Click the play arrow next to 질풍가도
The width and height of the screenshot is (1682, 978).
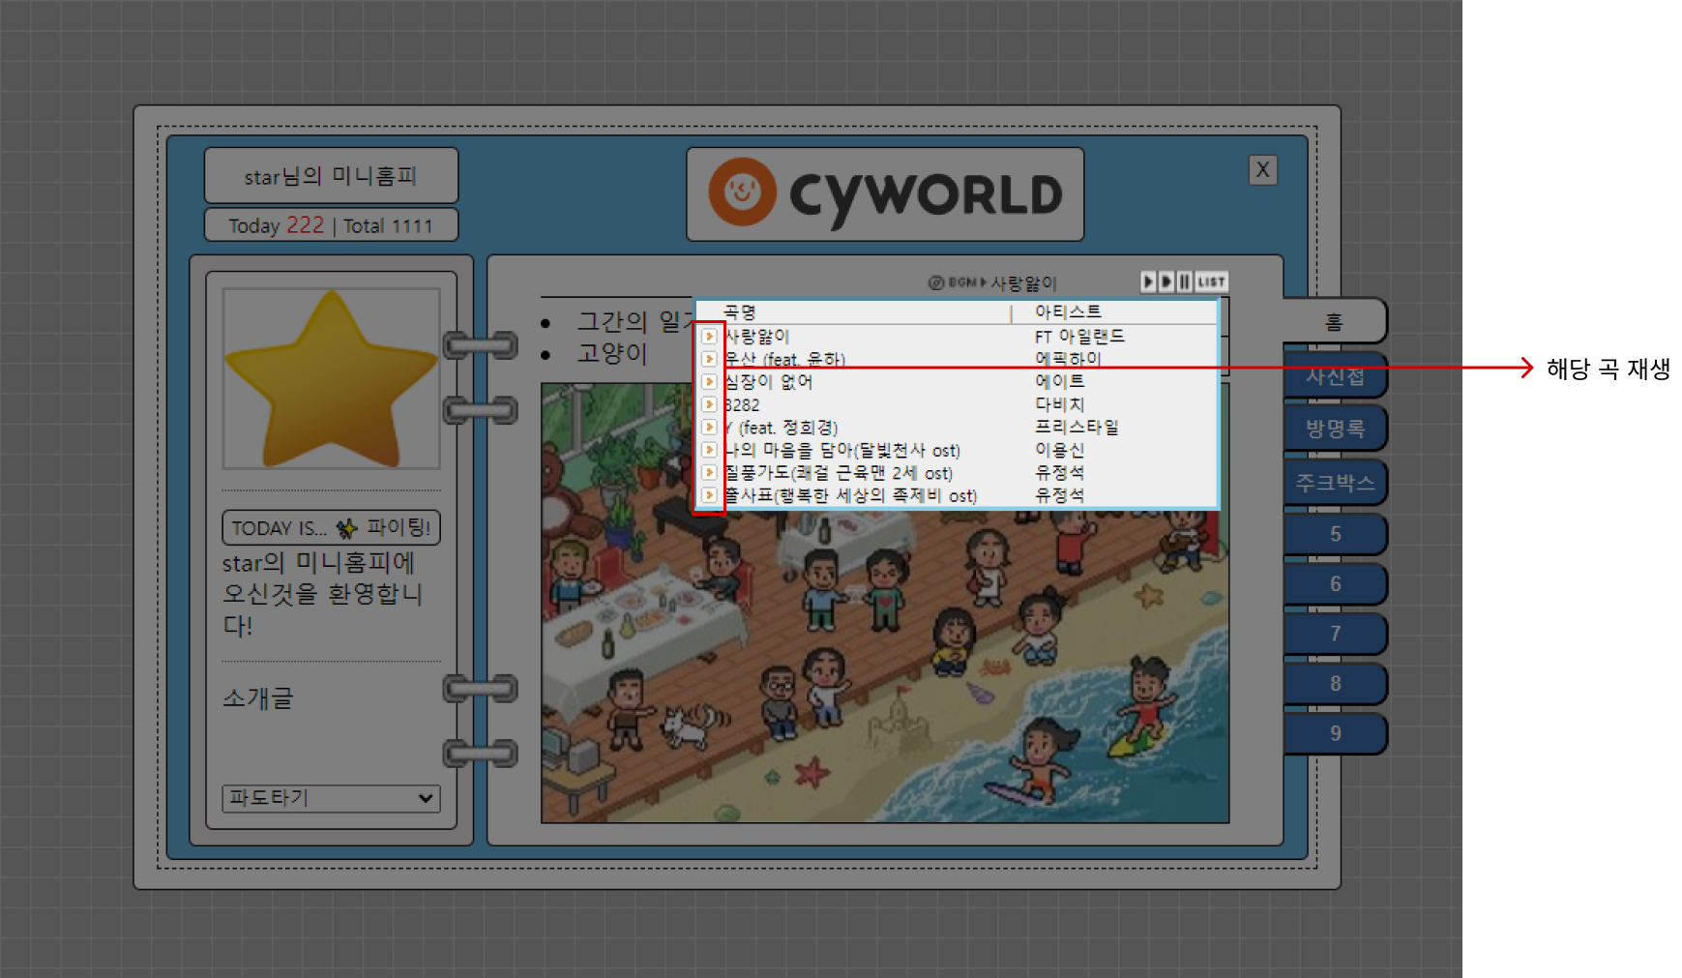pyautogui.click(x=709, y=472)
